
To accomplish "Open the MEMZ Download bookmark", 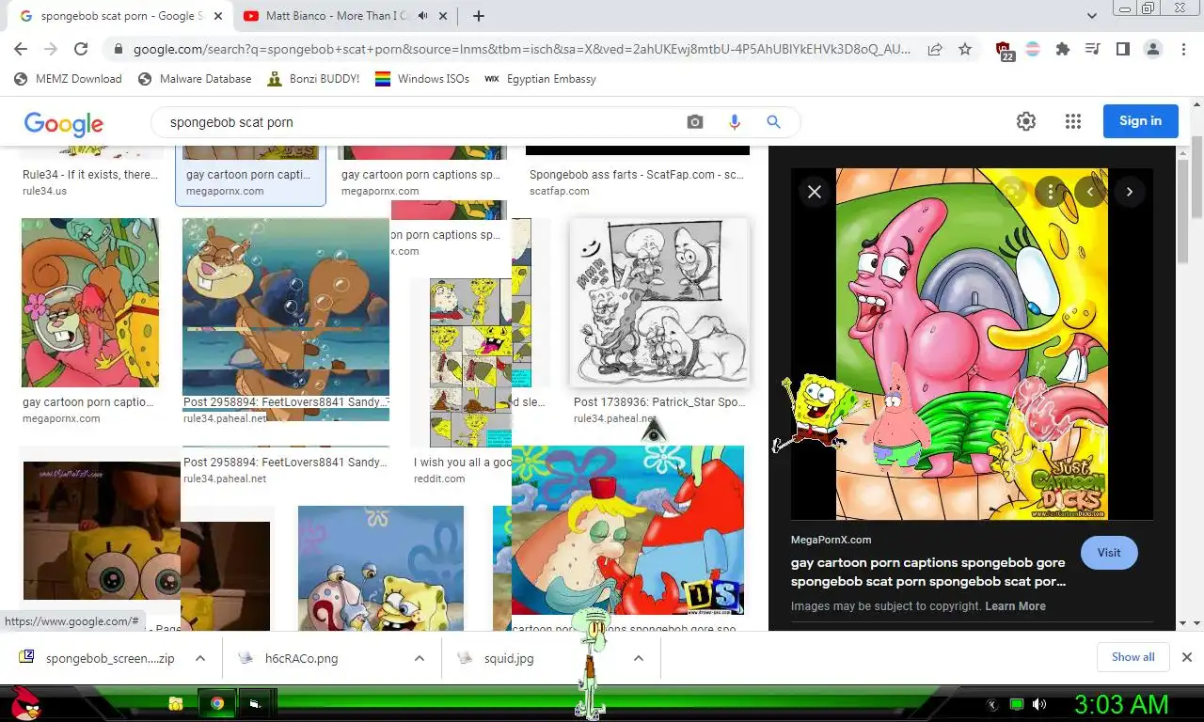I will pyautogui.click(x=68, y=79).
